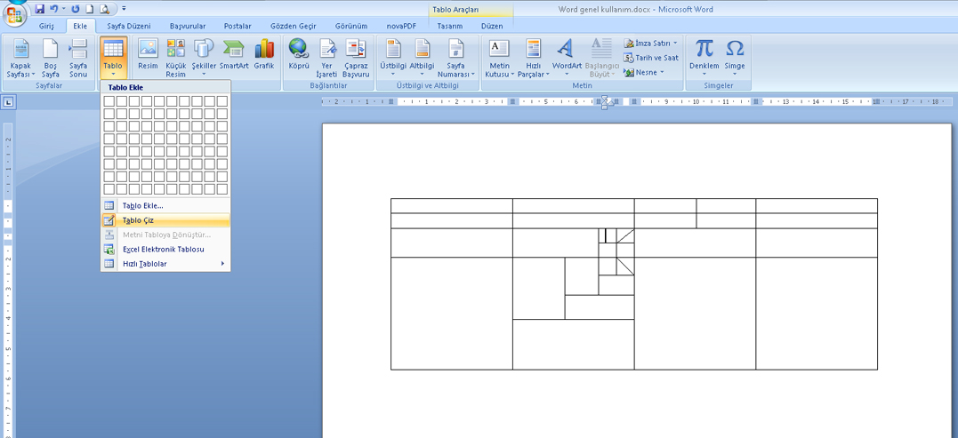Click the round Office button
This screenshot has height=438, width=958.
tap(14, 13)
